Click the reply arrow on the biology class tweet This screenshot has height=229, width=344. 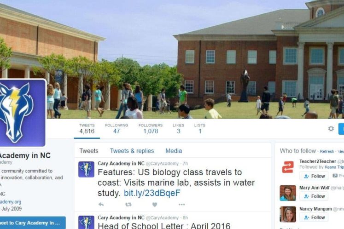coord(101,205)
